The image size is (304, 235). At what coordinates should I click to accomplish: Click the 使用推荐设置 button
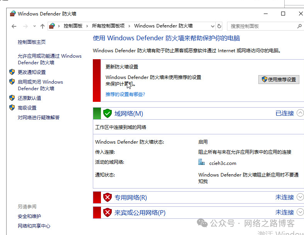pos(278,80)
